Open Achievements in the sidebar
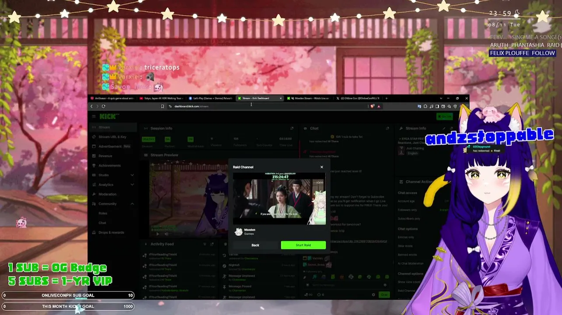 [x=113, y=165]
